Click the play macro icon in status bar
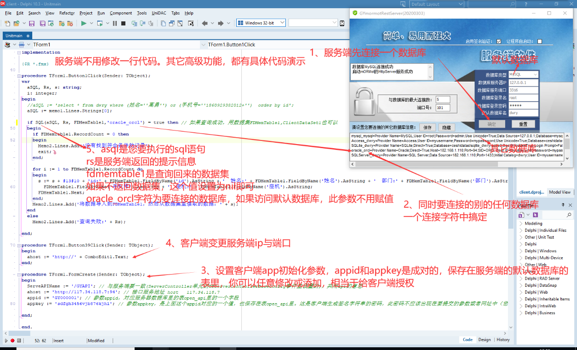The height and width of the screenshot is (350, 577). click(x=6, y=340)
